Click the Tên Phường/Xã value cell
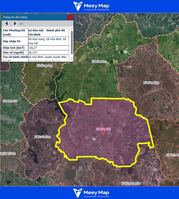The width and height of the screenshot is (179, 199). pos(48,32)
